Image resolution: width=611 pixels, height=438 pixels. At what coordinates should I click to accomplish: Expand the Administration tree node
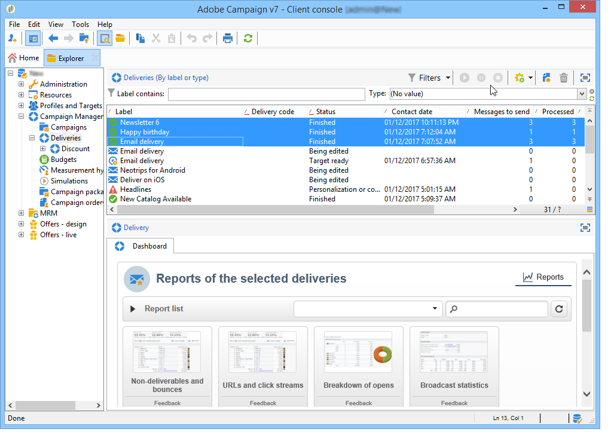coord(22,84)
